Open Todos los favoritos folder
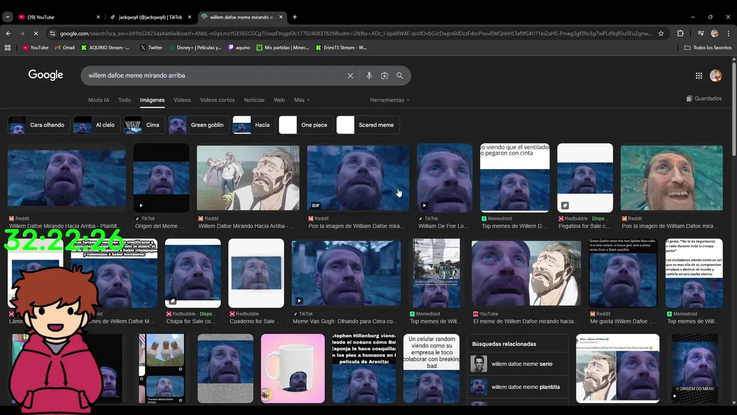737x415 pixels. pyautogui.click(x=708, y=48)
